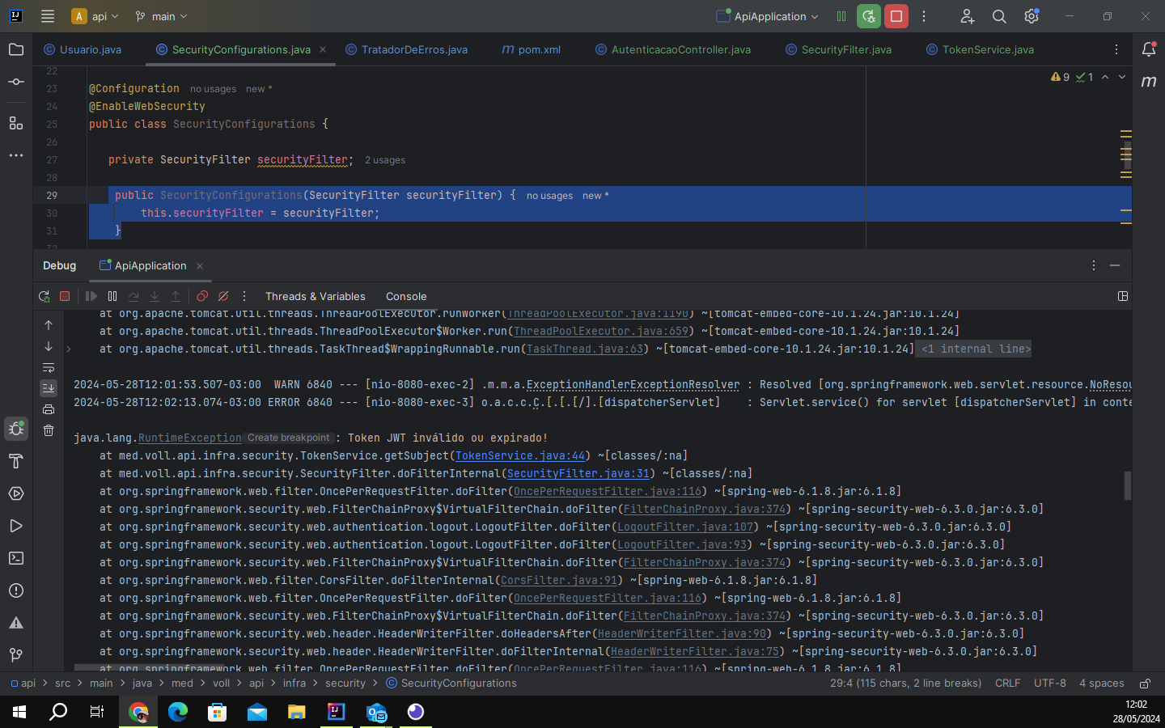The width and height of the screenshot is (1165, 728).
Task: Open HeaderWriterFilter.java:75 link
Action: pos(695,651)
